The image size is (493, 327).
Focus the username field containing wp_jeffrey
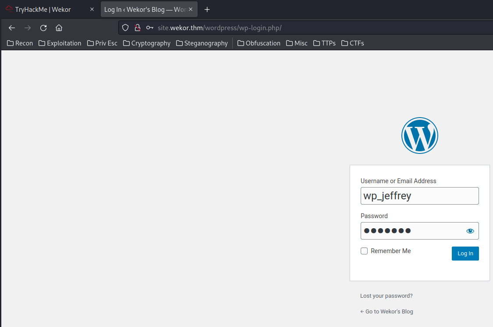click(x=419, y=196)
